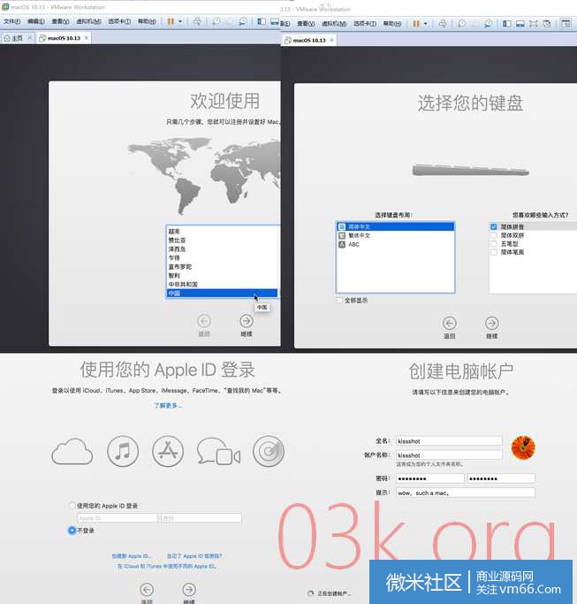The image size is (577, 604).
Task: Take a snapshot in left VMware window
Action: coord(216,21)
